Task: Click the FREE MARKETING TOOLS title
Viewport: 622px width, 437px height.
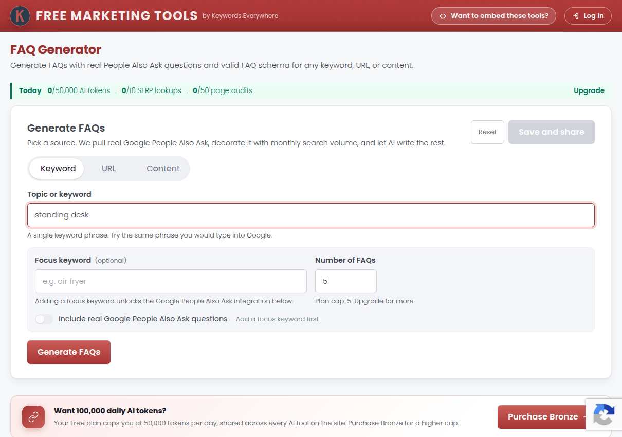Action: tap(117, 16)
